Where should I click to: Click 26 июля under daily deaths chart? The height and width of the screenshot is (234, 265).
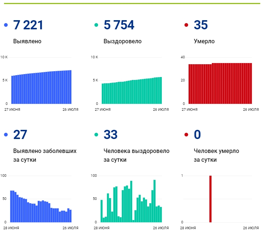pos(251,228)
